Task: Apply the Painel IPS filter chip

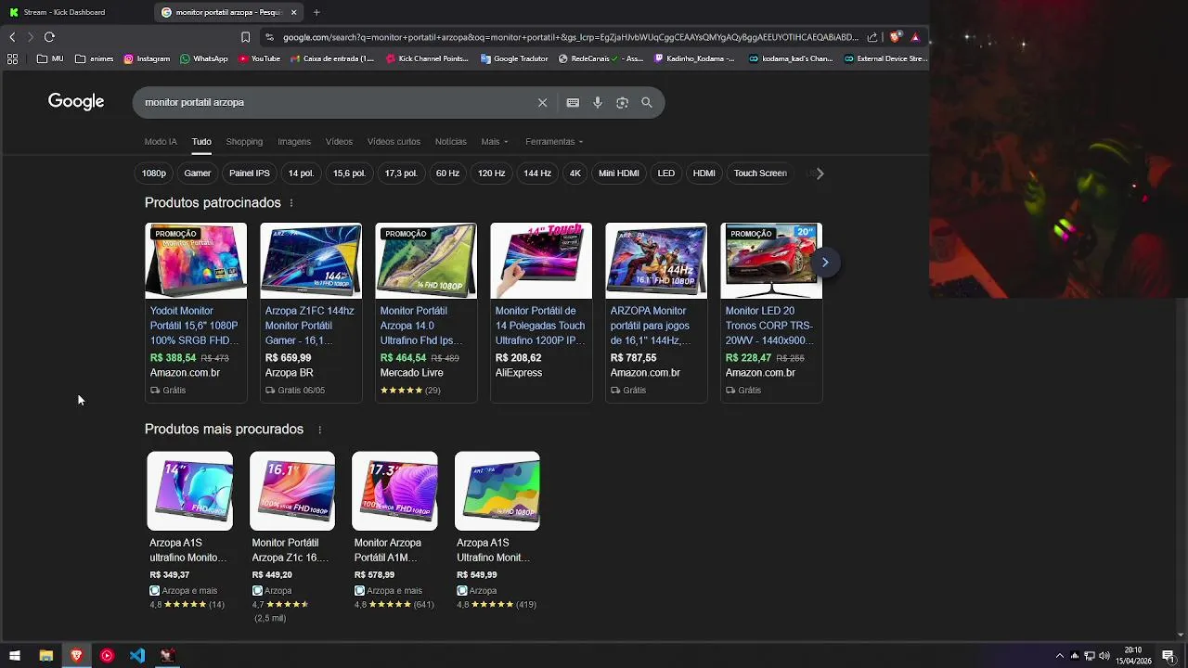Action: pyautogui.click(x=250, y=173)
